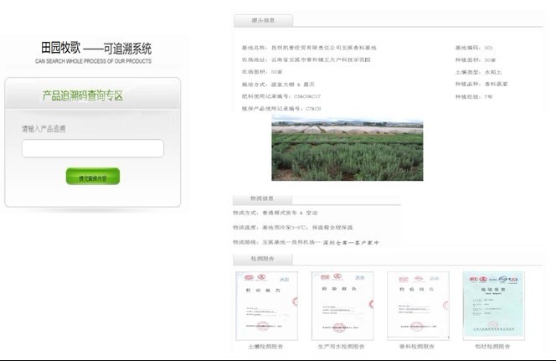Click the 土壤类型 水稻土 text
The width and height of the screenshot is (556, 361).
pyautogui.click(x=478, y=72)
